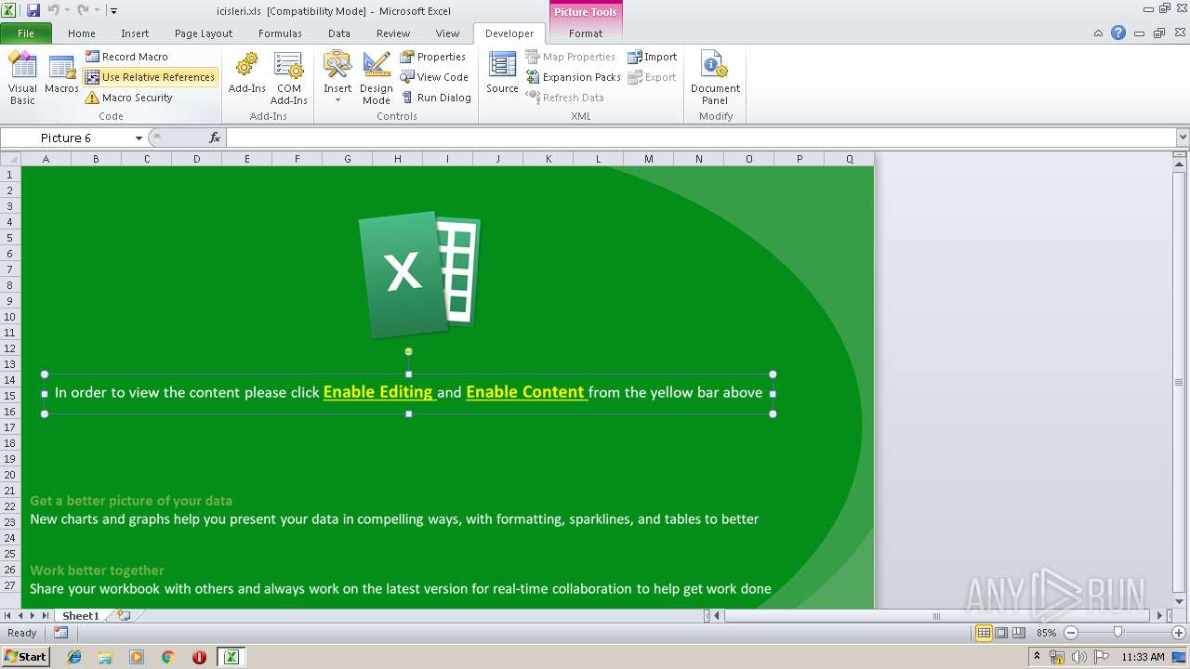The image size is (1190, 669).
Task: Click into the formula bar
Action: [x=701, y=138]
